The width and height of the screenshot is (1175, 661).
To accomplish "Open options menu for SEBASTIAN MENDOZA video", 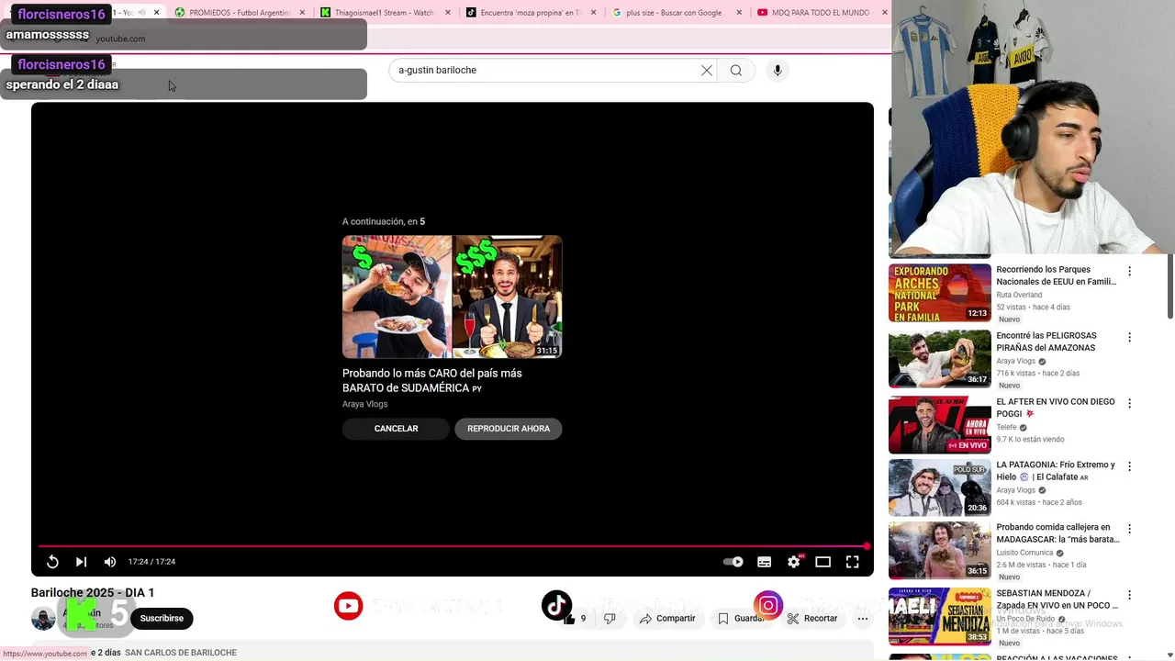I will point(1130,595).
